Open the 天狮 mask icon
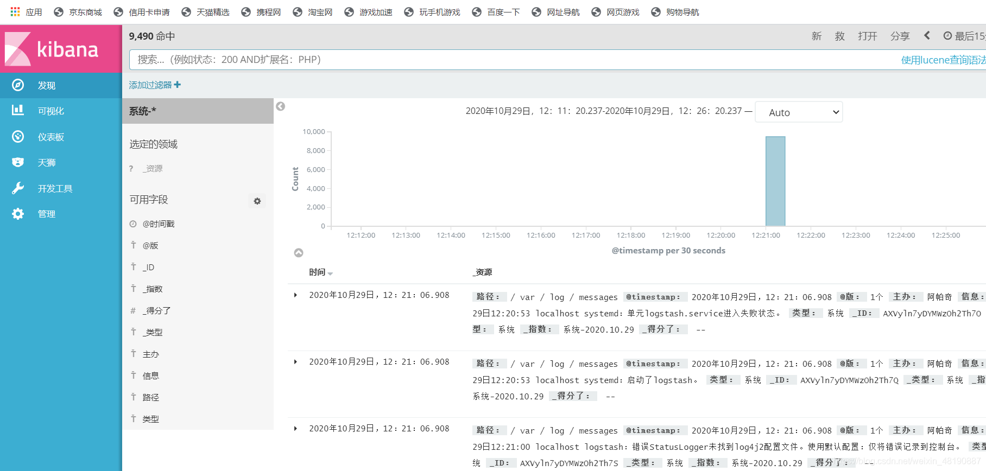This screenshot has width=986, height=471. coord(18,162)
